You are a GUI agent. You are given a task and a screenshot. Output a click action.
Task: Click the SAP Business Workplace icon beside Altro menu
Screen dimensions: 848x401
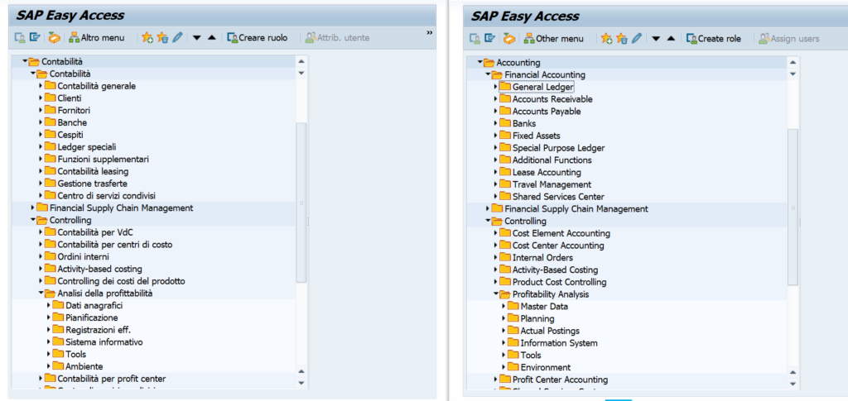point(55,37)
